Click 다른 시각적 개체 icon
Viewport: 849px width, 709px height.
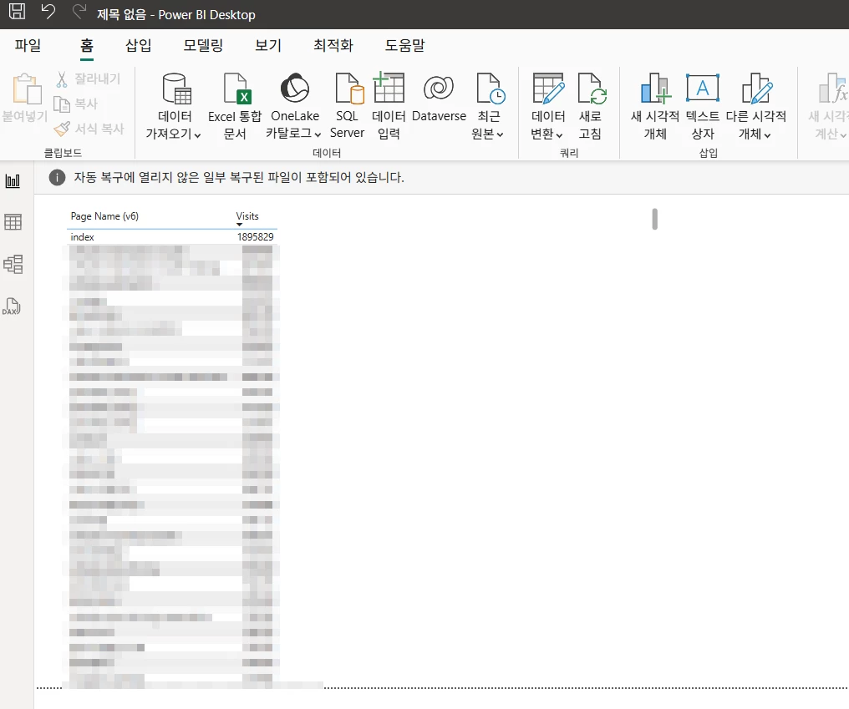point(756,89)
